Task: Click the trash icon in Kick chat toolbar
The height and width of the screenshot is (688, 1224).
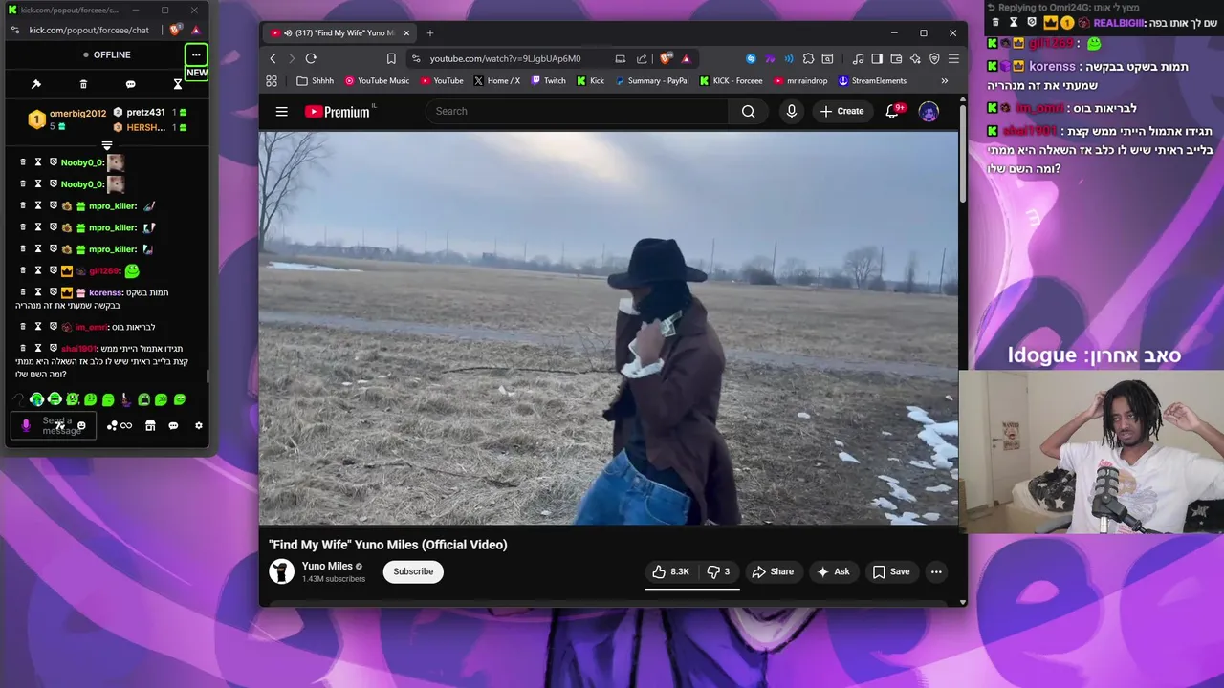Action: coord(83,84)
